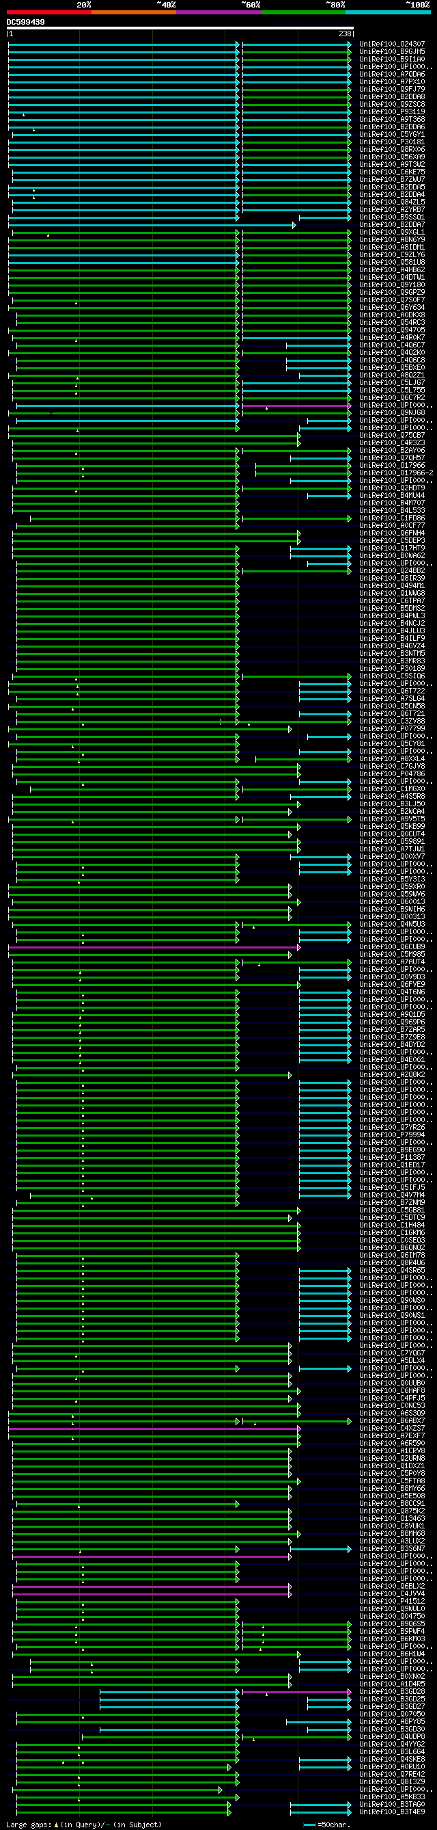Click the 238 query length label
Image resolution: width=437 pixels, height=1830 pixels.
(x=346, y=34)
